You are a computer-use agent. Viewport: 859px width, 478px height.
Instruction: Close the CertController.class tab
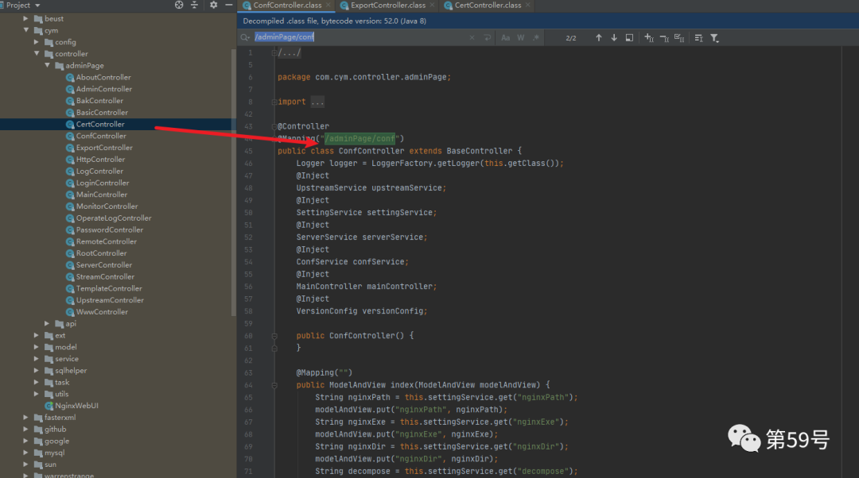528,5
